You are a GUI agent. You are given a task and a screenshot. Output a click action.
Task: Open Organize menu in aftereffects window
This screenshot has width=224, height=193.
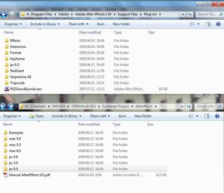(x=12, y=116)
